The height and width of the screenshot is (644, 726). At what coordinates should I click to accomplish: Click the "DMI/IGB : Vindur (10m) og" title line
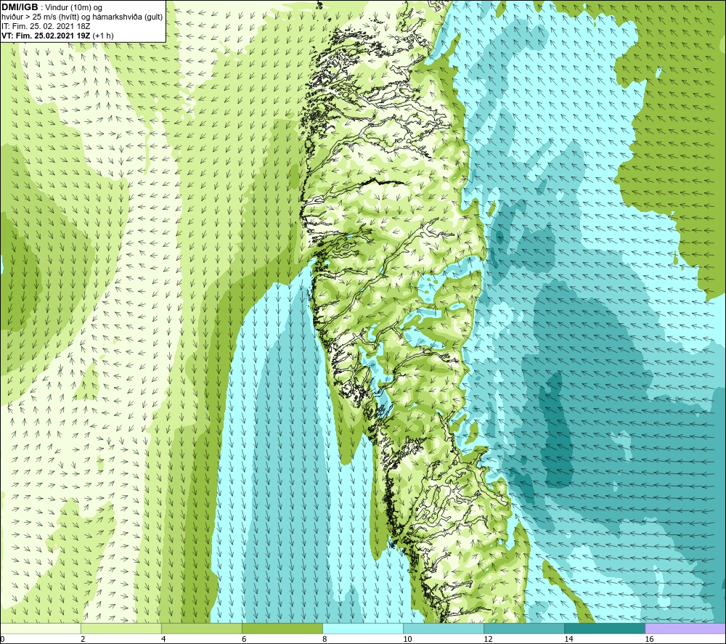(x=52, y=7)
